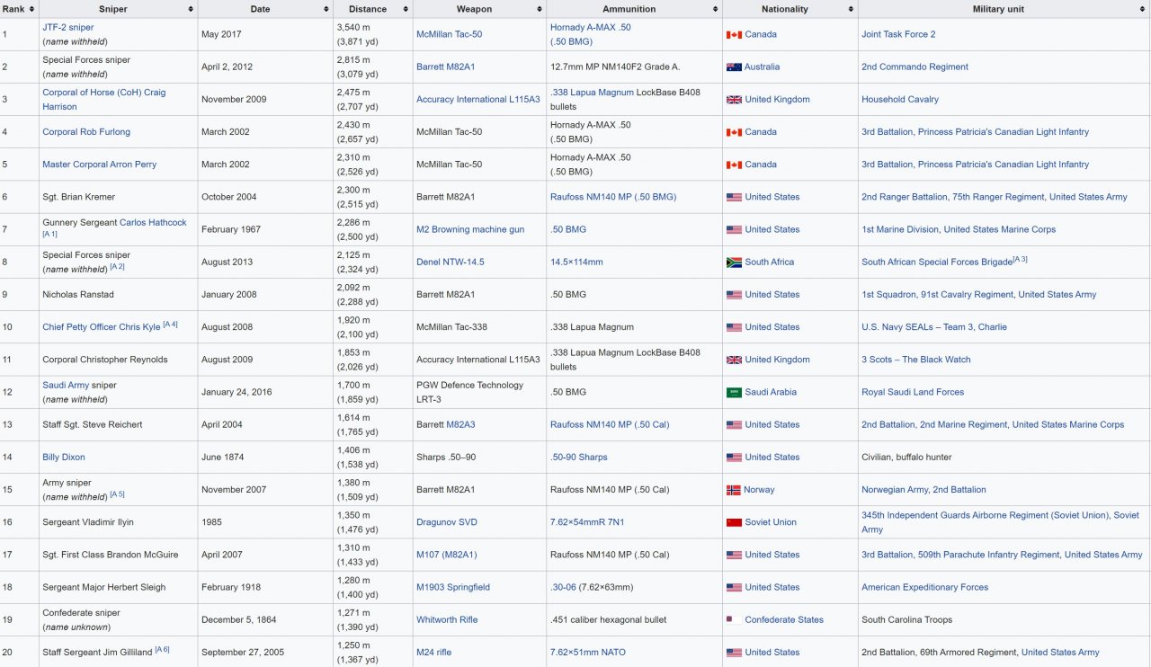This screenshot has width=1151, height=667.
Task: Visit the American Expeditionary Forces link
Action: (x=924, y=588)
